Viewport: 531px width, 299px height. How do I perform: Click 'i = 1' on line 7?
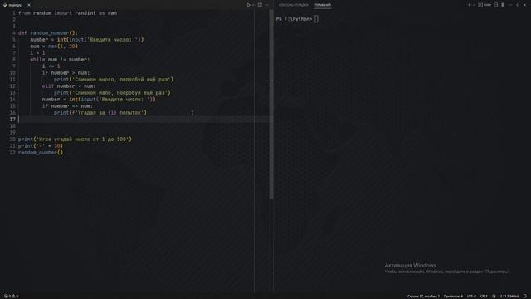coord(37,53)
